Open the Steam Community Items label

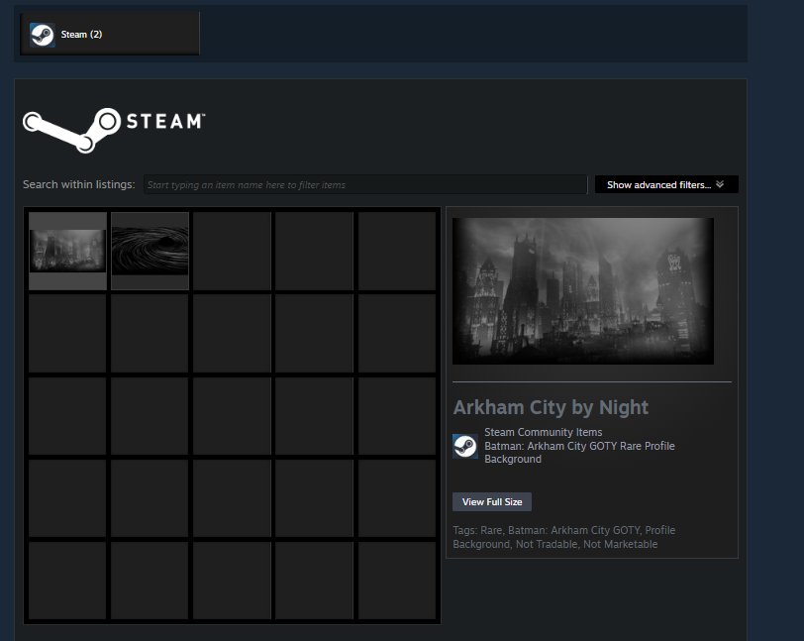coord(543,432)
